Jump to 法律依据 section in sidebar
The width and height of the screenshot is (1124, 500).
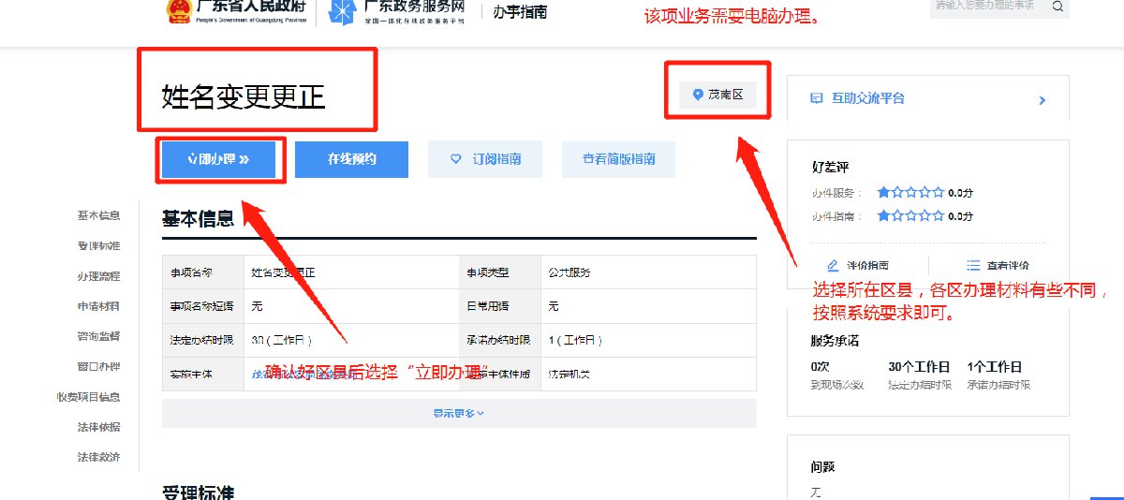click(x=98, y=427)
